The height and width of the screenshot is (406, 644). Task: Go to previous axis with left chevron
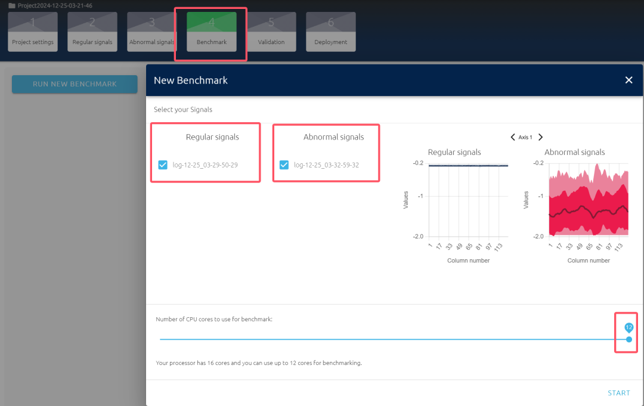coord(512,137)
